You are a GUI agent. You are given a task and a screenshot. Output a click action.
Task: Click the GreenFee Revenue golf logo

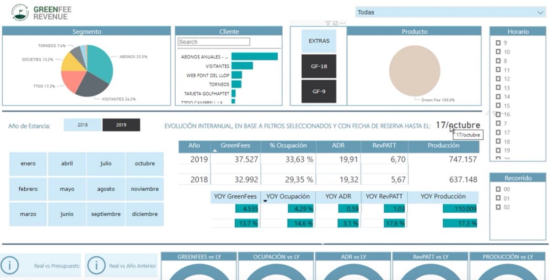tap(20, 12)
